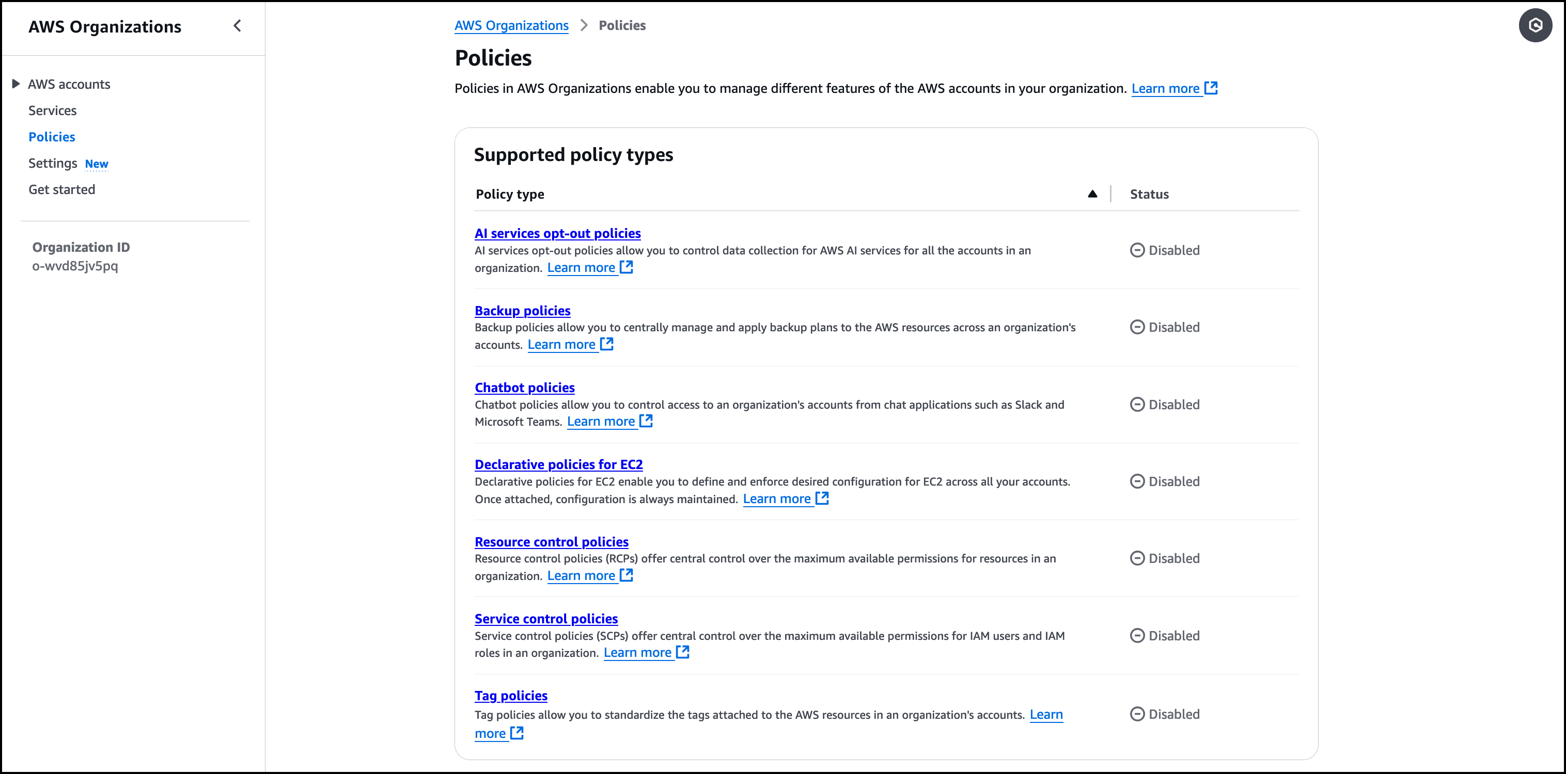
Task: Go to Get started page
Action: (x=62, y=189)
